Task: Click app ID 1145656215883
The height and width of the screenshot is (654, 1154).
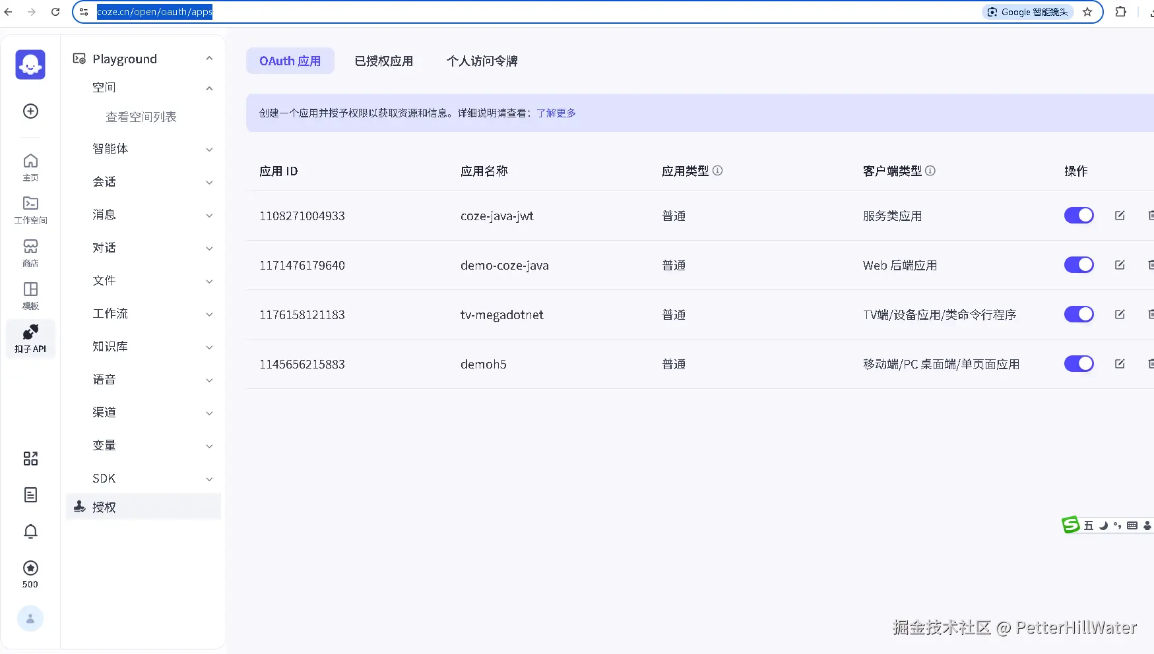Action: click(302, 365)
